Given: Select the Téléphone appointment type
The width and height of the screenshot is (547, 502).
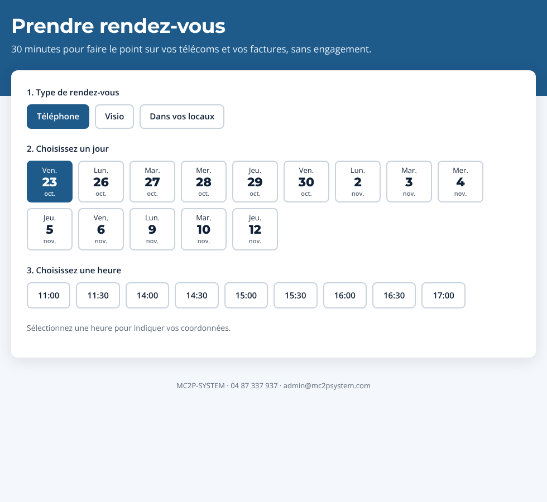Looking at the screenshot, I should pyautogui.click(x=58, y=117).
